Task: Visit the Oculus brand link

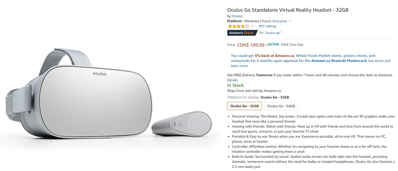Action: 237,16
